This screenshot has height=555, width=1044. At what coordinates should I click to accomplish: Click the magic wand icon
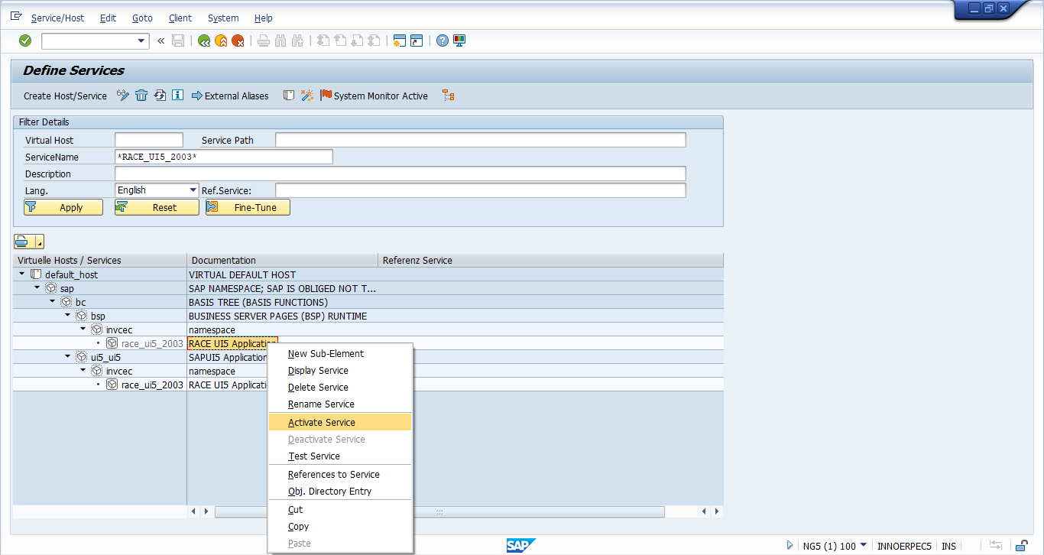tap(306, 96)
